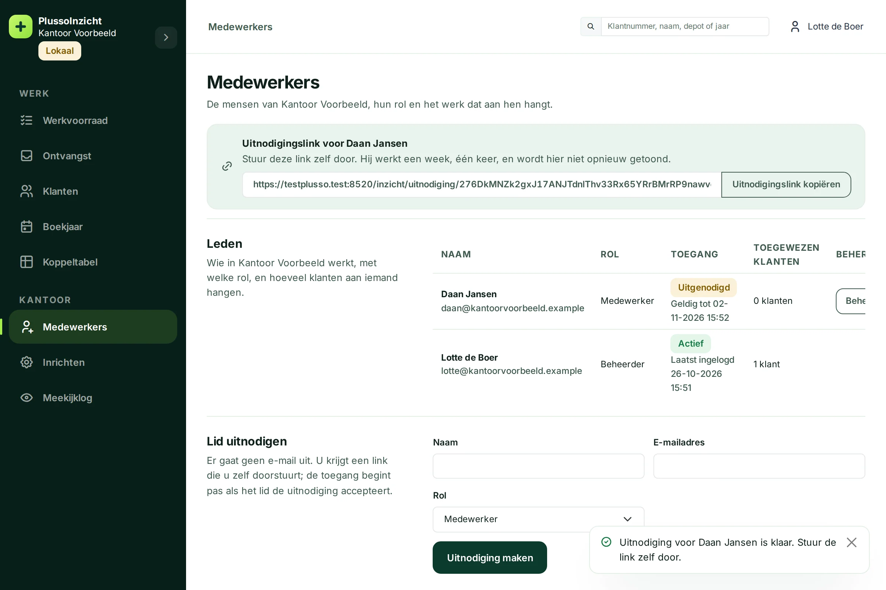
Task: Click the Meekijklog eye icon
Action: click(26, 398)
